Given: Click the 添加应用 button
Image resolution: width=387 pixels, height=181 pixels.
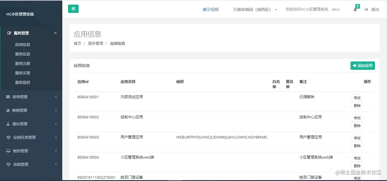Looking at the screenshot, I should pos(363,66).
